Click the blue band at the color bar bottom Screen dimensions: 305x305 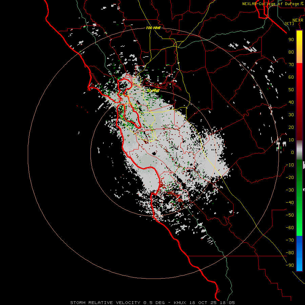pyautogui.click(x=299, y=253)
